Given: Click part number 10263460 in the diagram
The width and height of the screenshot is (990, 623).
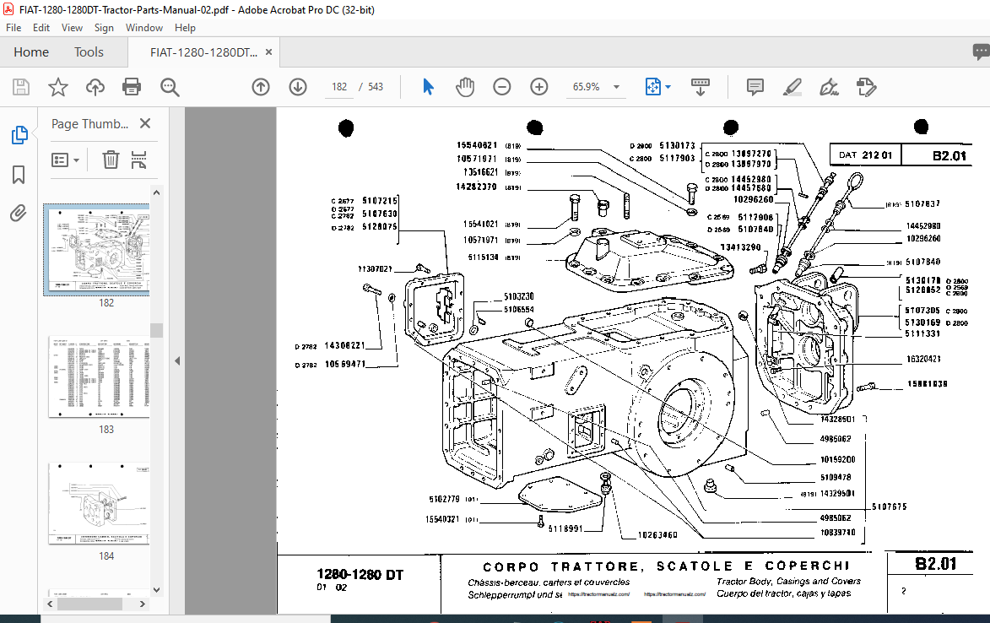Looking at the screenshot, I should click(657, 534).
